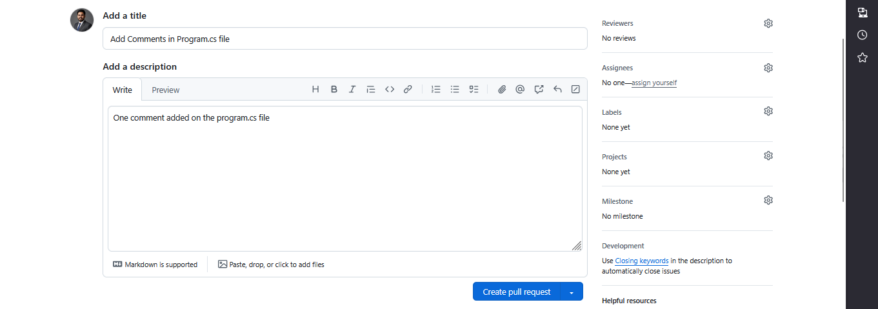Open the Milestone gear selector
The image size is (878, 309).
click(x=768, y=201)
